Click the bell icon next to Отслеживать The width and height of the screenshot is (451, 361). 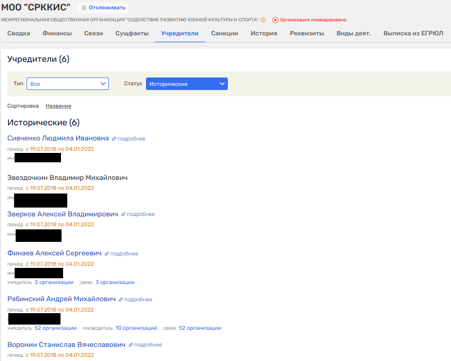(x=83, y=8)
